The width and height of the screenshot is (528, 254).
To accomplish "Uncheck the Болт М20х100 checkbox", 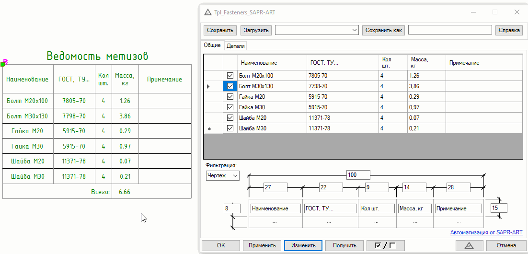I will (x=230, y=76).
